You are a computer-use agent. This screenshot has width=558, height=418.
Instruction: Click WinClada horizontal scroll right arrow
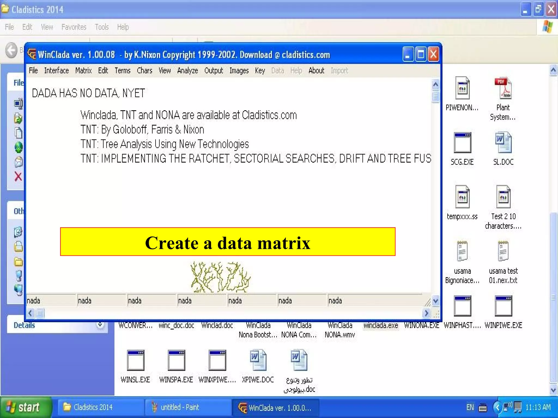pos(426,313)
